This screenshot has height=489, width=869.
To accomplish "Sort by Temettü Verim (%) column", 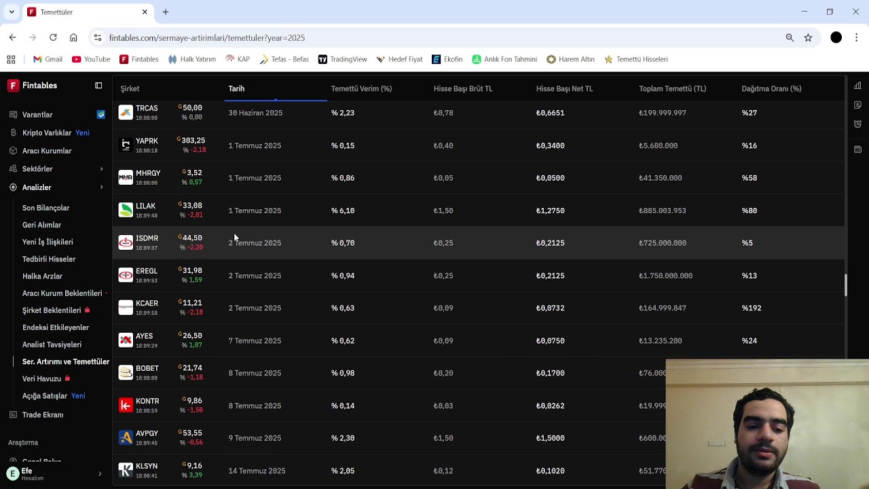I will click(x=361, y=88).
